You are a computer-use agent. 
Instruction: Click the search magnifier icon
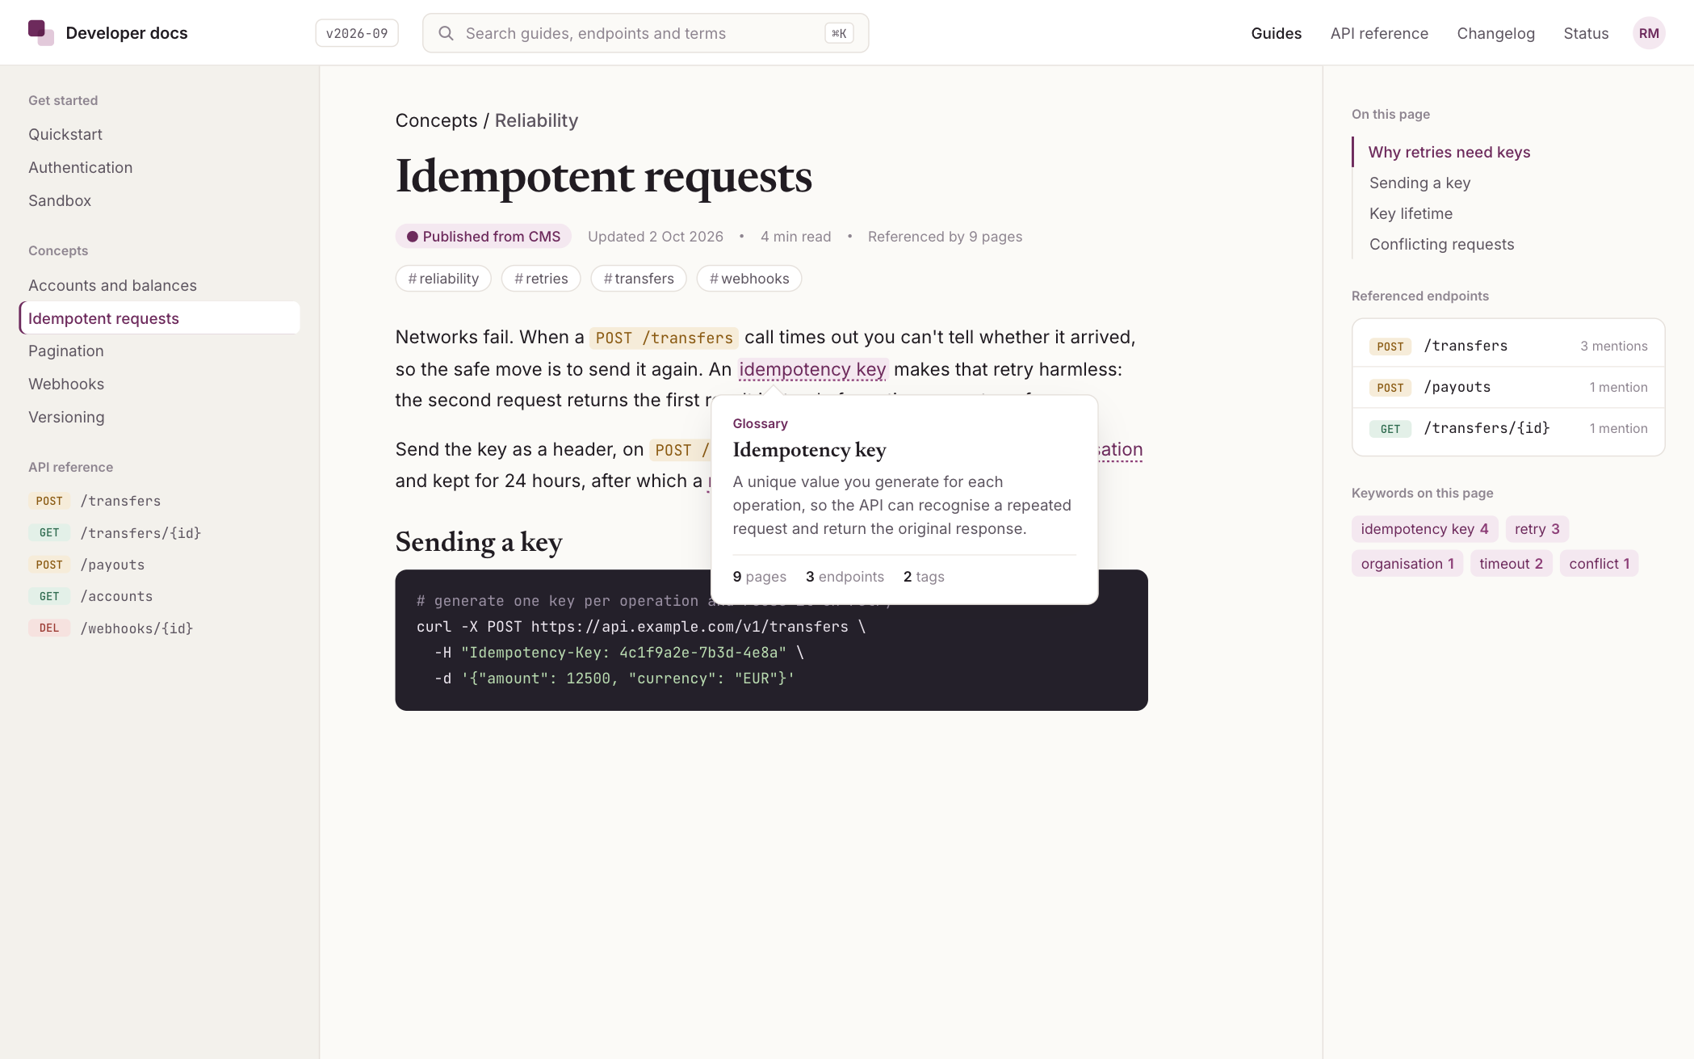tap(446, 33)
